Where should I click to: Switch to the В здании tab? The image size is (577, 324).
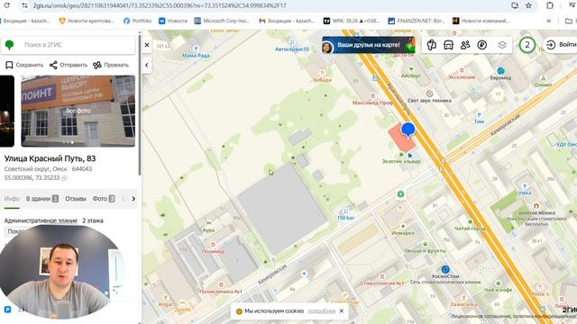(x=42, y=199)
